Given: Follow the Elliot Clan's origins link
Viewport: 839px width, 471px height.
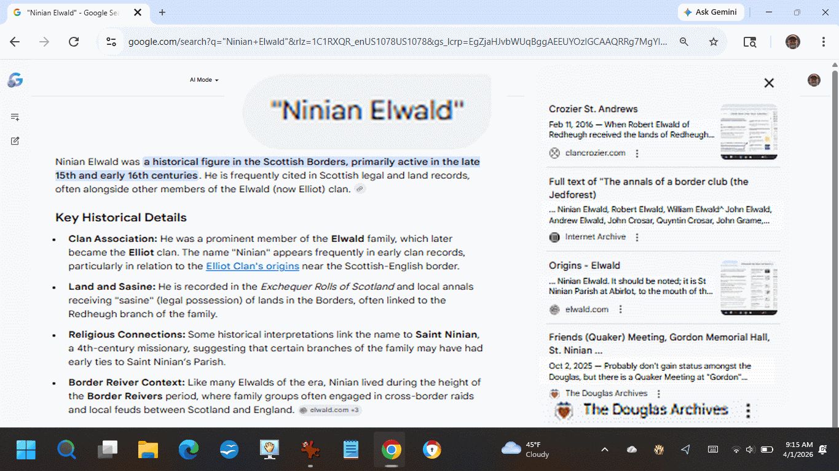Looking at the screenshot, I should tap(253, 266).
